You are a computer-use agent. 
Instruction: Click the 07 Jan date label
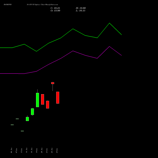point(16,150)
